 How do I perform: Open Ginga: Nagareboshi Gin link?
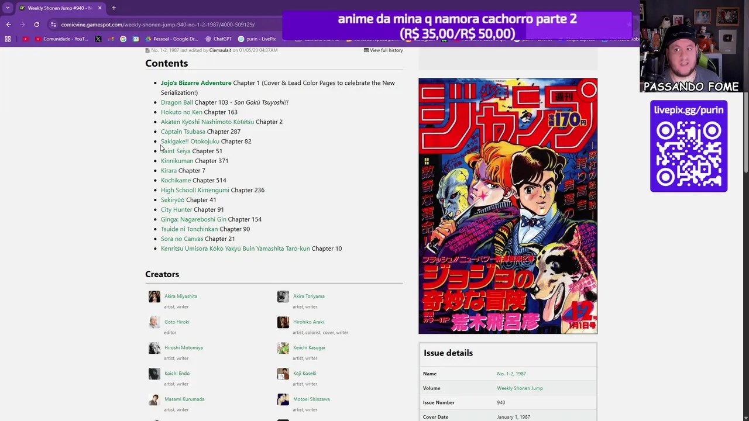click(x=194, y=219)
